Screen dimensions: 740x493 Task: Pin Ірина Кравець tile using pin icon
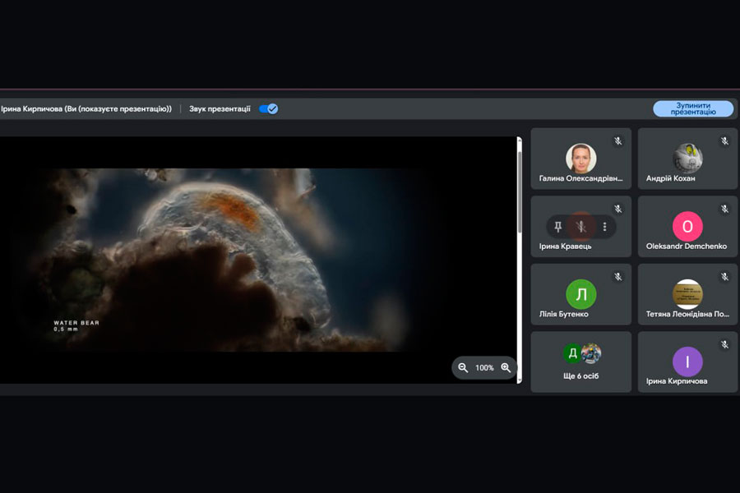tap(558, 227)
